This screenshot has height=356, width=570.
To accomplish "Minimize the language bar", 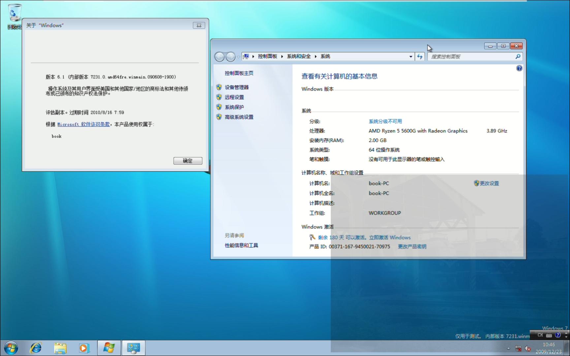I will (566, 333).
